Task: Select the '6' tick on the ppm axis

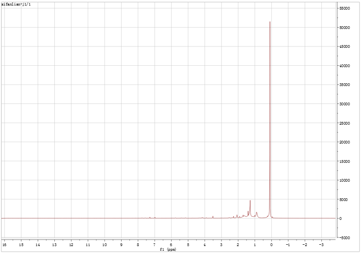Action: (171, 245)
